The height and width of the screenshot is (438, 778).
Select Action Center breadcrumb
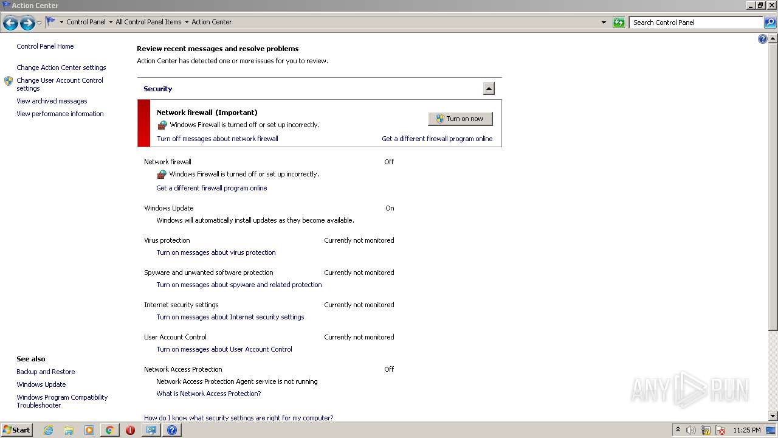point(212,22)
